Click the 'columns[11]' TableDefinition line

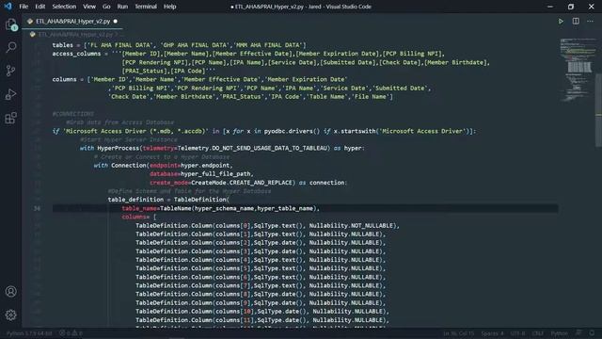[x=261, y=320]
